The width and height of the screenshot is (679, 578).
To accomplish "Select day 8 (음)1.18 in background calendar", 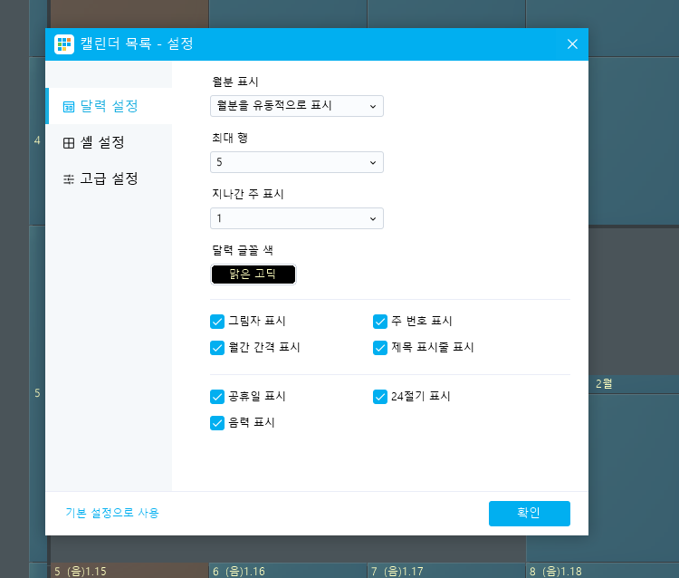I will (556, 572).
